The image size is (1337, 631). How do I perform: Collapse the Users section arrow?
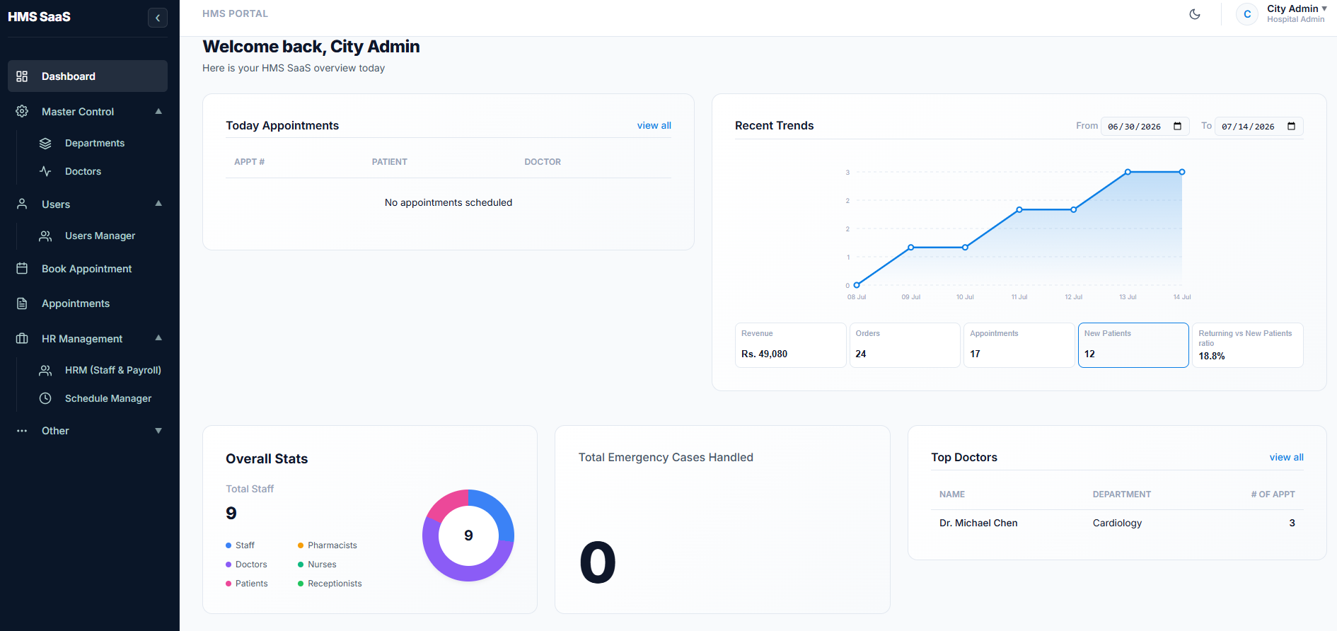click(158, 204)
